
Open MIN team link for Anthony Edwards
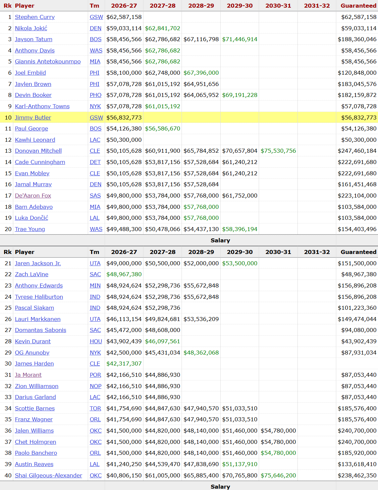(x=95, y=286)
